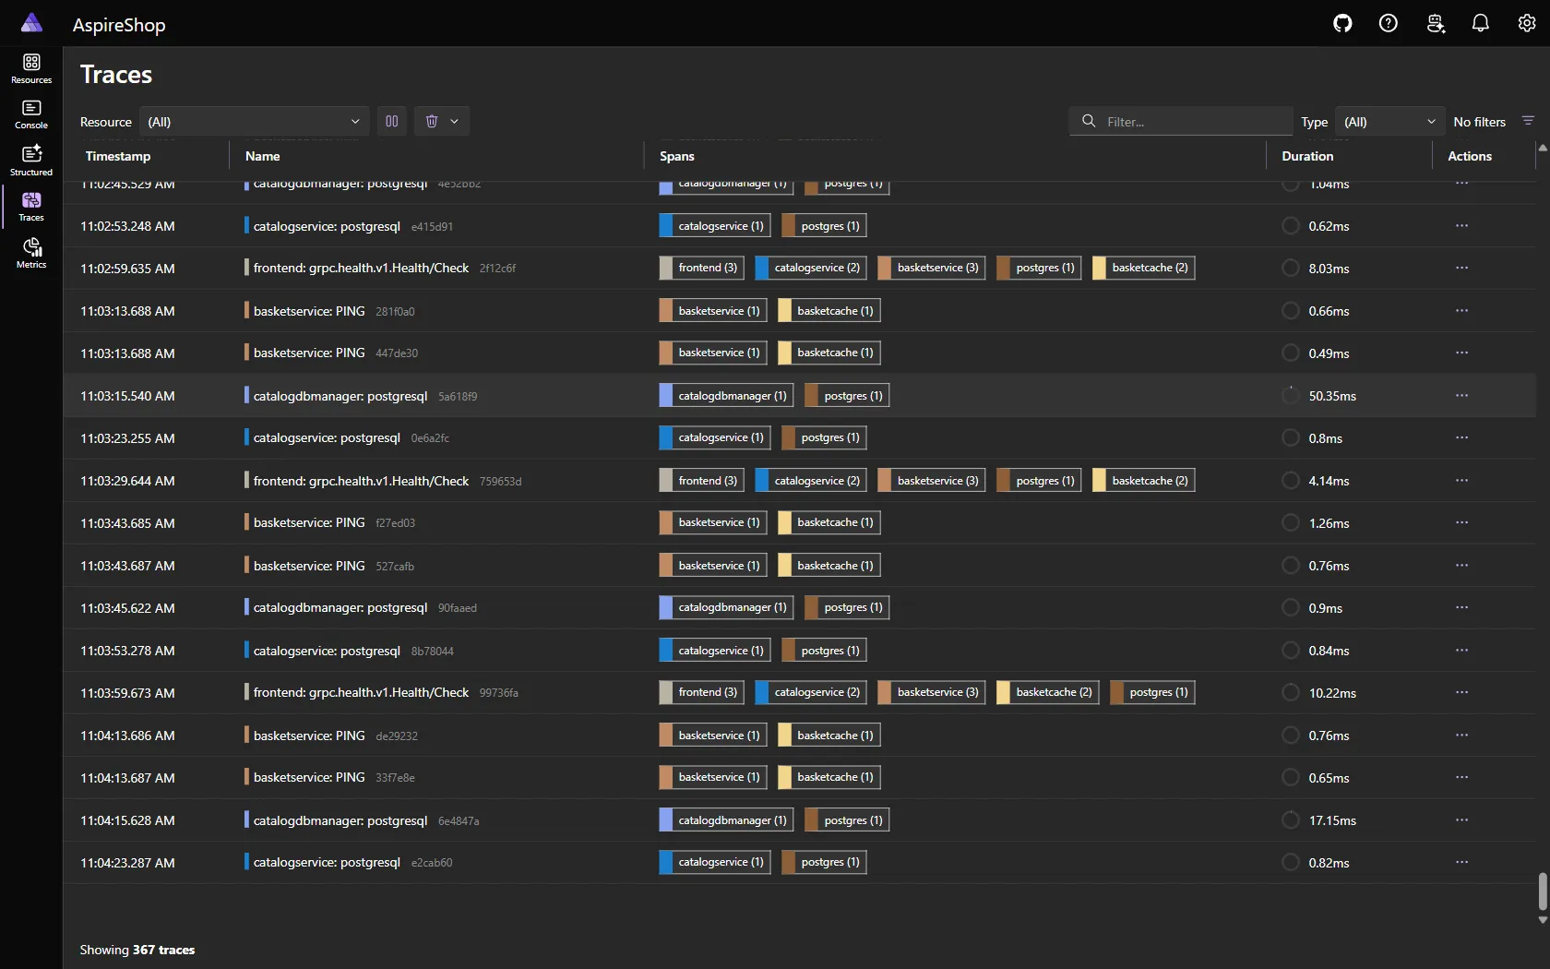
Task: Click frontend (3) span badge at 11:02:59.635
Action: tap(701, 268)
